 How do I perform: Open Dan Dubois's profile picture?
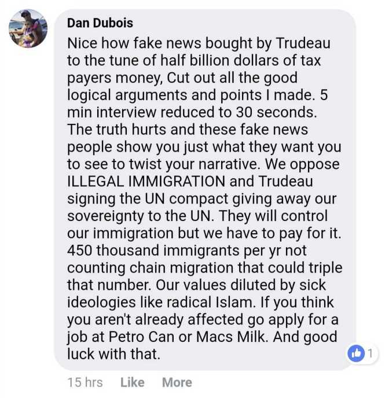point(28,28)
